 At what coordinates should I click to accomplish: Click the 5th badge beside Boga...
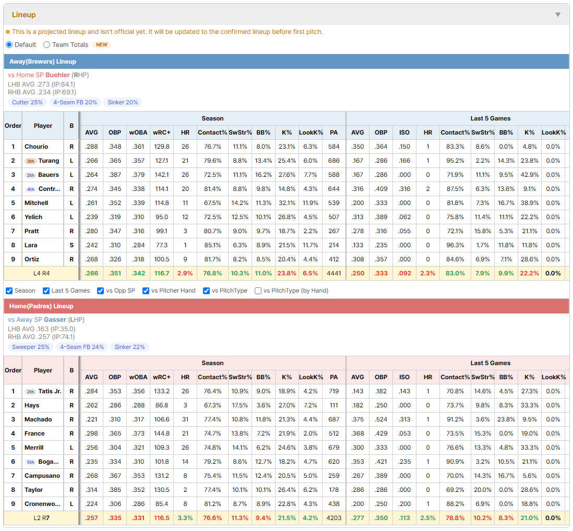point(31,462)
